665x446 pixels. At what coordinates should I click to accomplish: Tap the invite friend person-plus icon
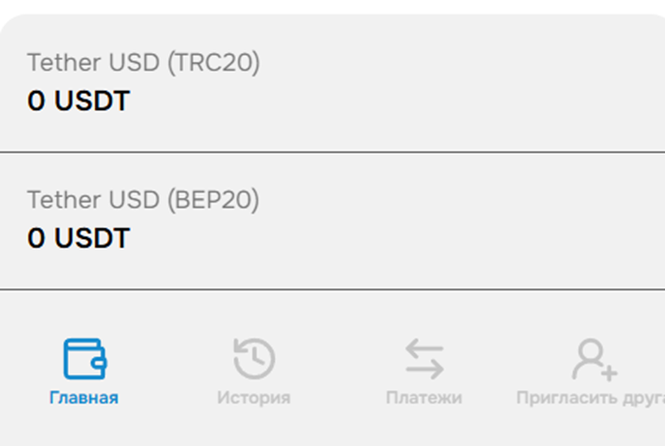coord(593,359)
